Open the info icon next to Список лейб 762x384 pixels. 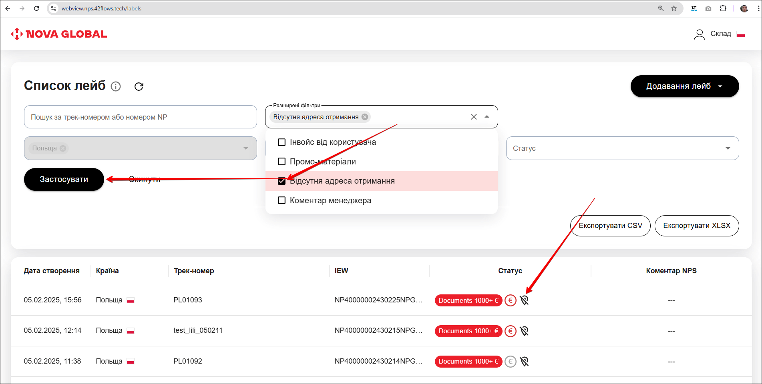click(x=116, y=86)
